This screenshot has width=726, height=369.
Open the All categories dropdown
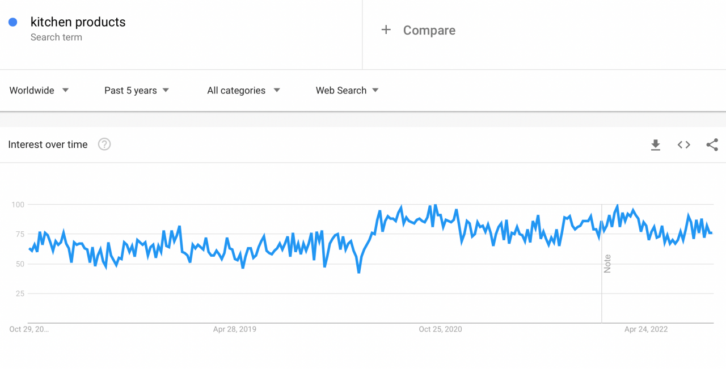(x=243, y=90)
